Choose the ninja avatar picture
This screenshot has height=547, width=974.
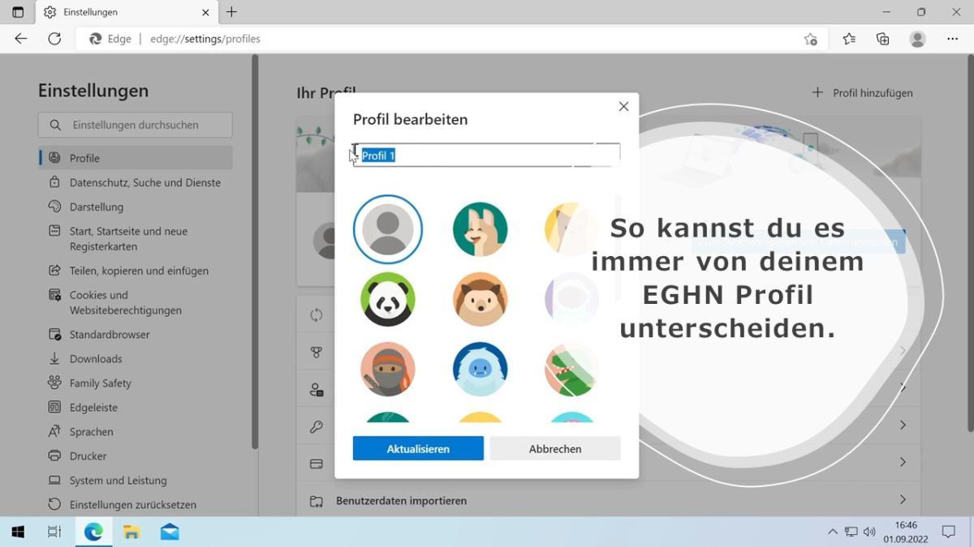(388, 369)
